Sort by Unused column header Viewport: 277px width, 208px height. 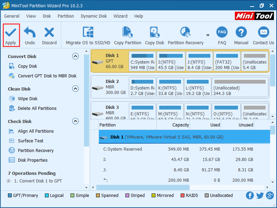237,125
